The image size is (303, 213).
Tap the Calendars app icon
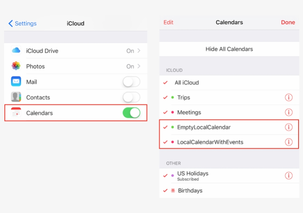[16, 113]
